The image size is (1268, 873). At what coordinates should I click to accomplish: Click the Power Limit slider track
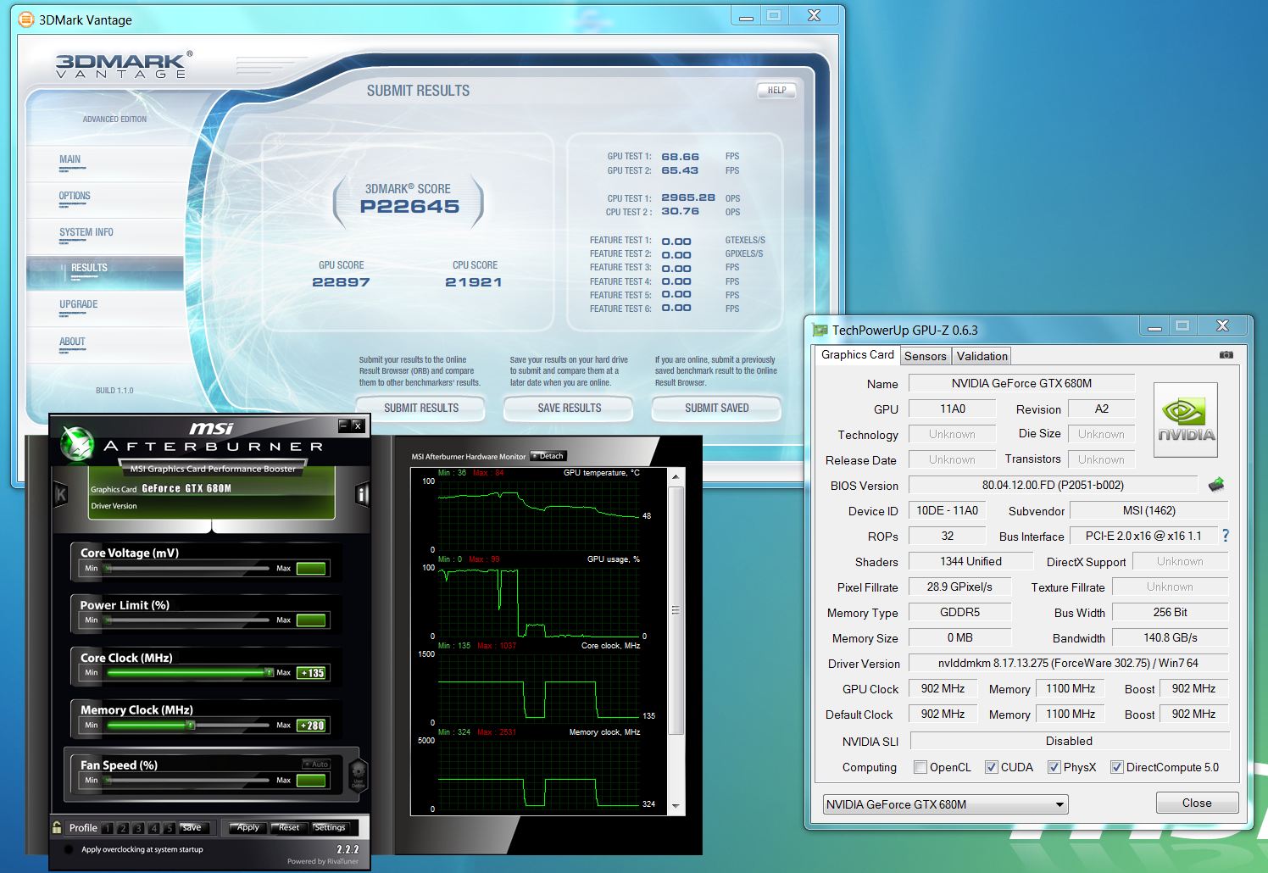186,620
